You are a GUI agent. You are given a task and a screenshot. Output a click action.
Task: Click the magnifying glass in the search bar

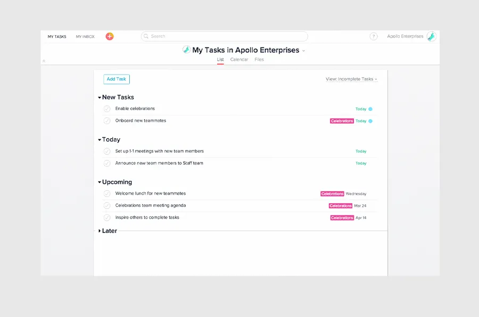(146, 36)
